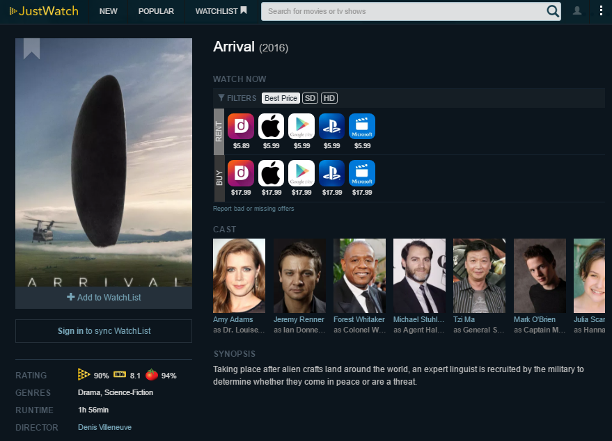Click Report bad or missing offers

[253, 209]
